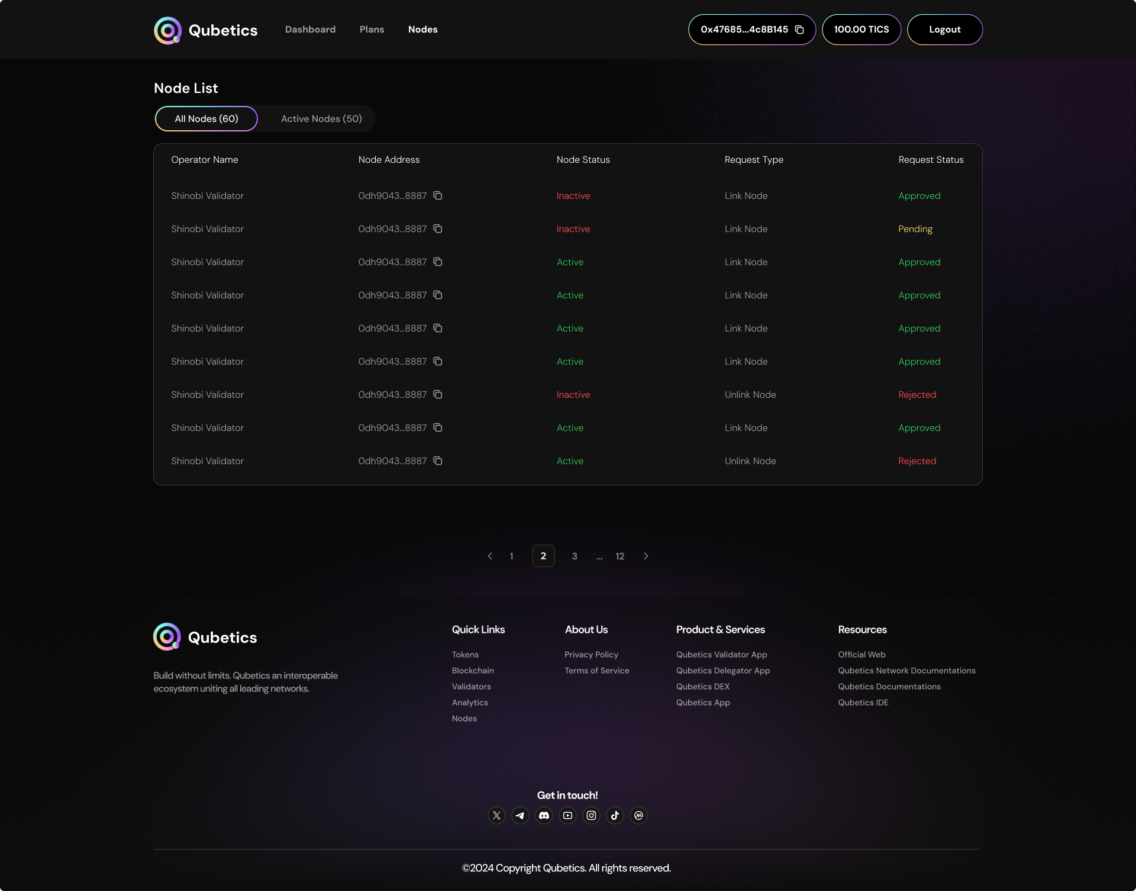Image resolution: width=1136 pixels, height=891 pixels.
Task: Jump to page 12 in pagination
Action: pyautogui.click(x=619, y=556)
